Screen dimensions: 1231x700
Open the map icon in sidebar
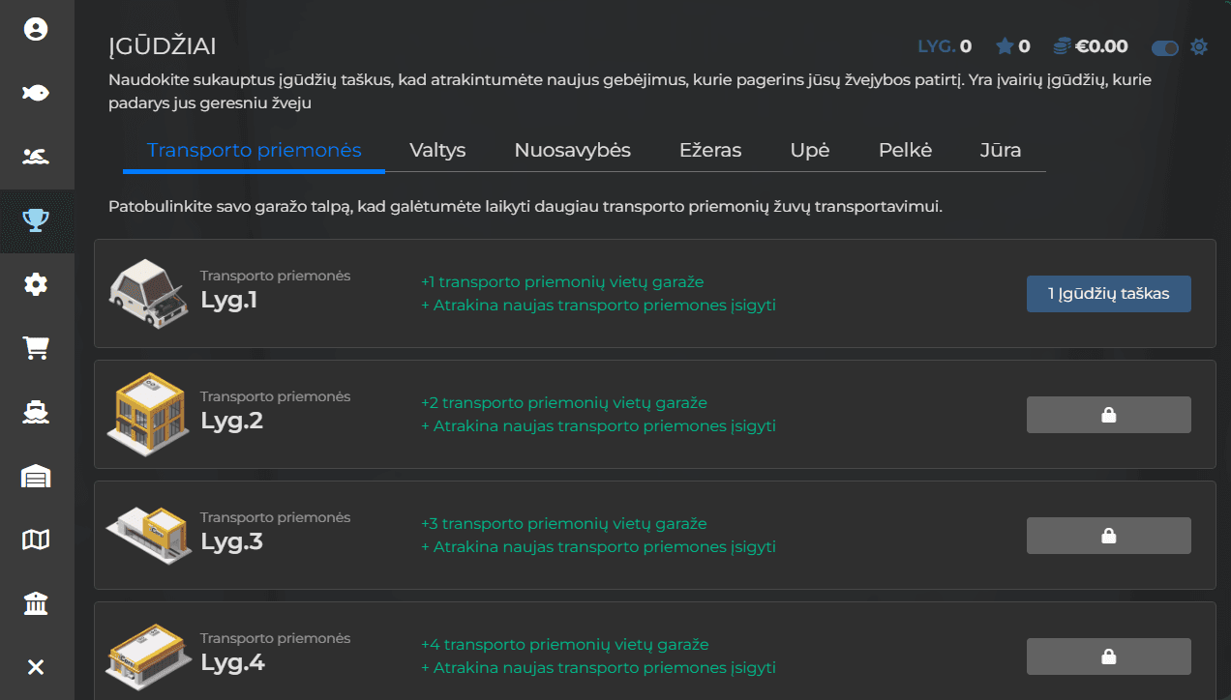click(36, 540)
